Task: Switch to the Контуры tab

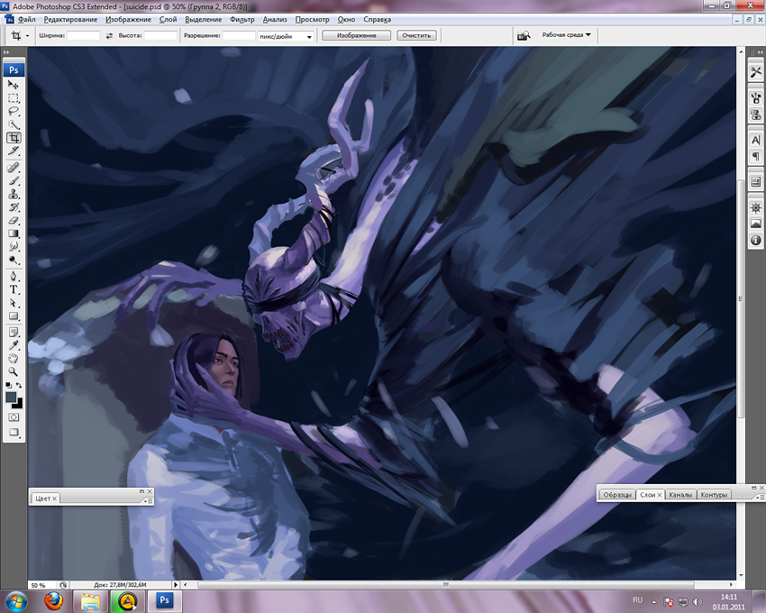Action: 714,495
